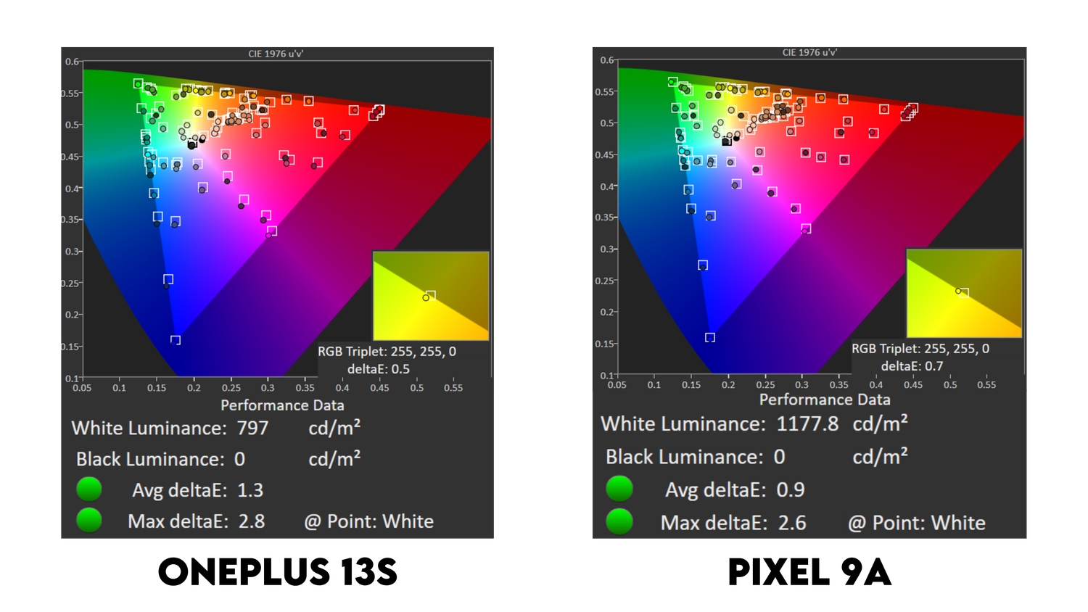Click the Avg deltaE 0.9 reading
Screen dimensions: 1088x612
pyautogui.click(x=790, y=490)
